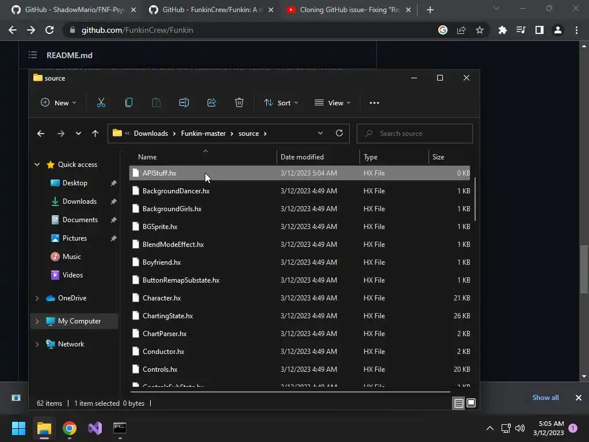Click the Delete trash icon in Explorer toolbar

pyautogui.click(x=239, y=102)
